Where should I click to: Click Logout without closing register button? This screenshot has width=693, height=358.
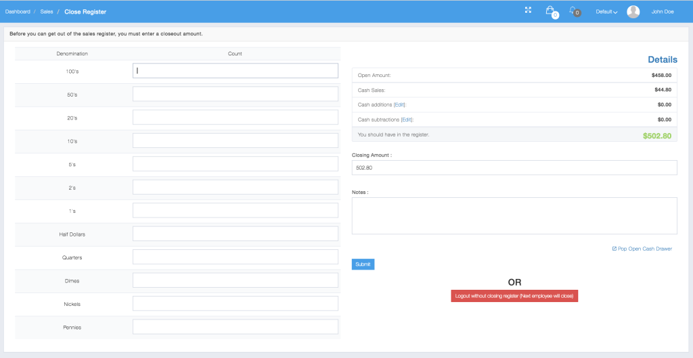tap(514, 296)
